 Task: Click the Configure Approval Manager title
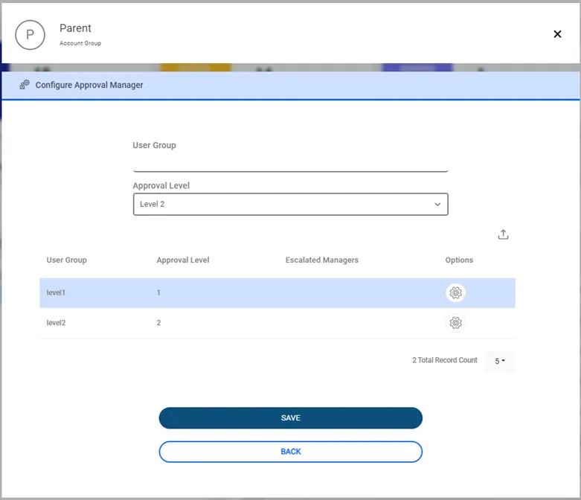[x=89, y=85]
